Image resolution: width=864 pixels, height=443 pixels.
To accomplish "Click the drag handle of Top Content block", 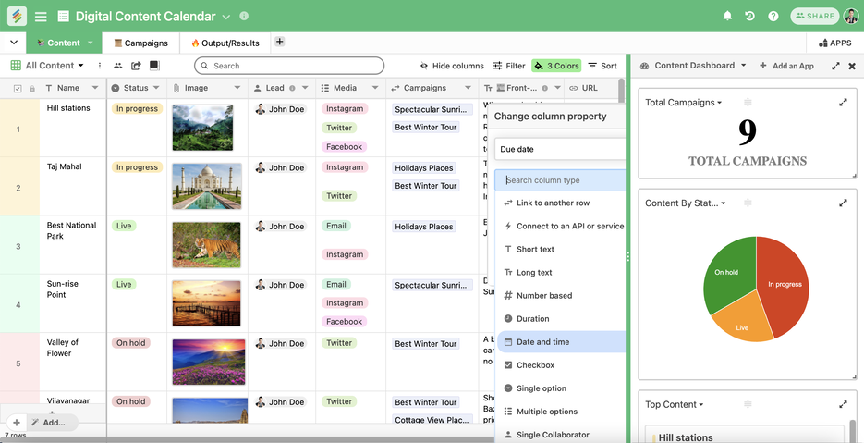I will 748,404.
